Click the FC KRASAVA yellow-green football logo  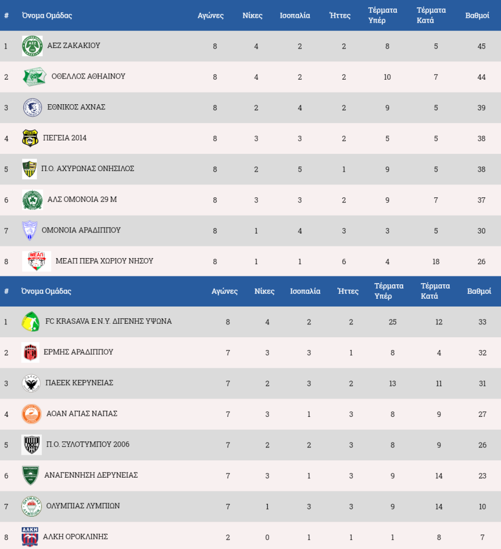coord(30,322)
